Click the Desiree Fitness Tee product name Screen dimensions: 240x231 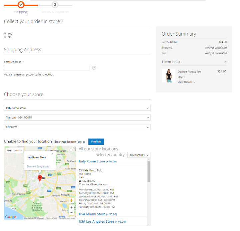189,72
